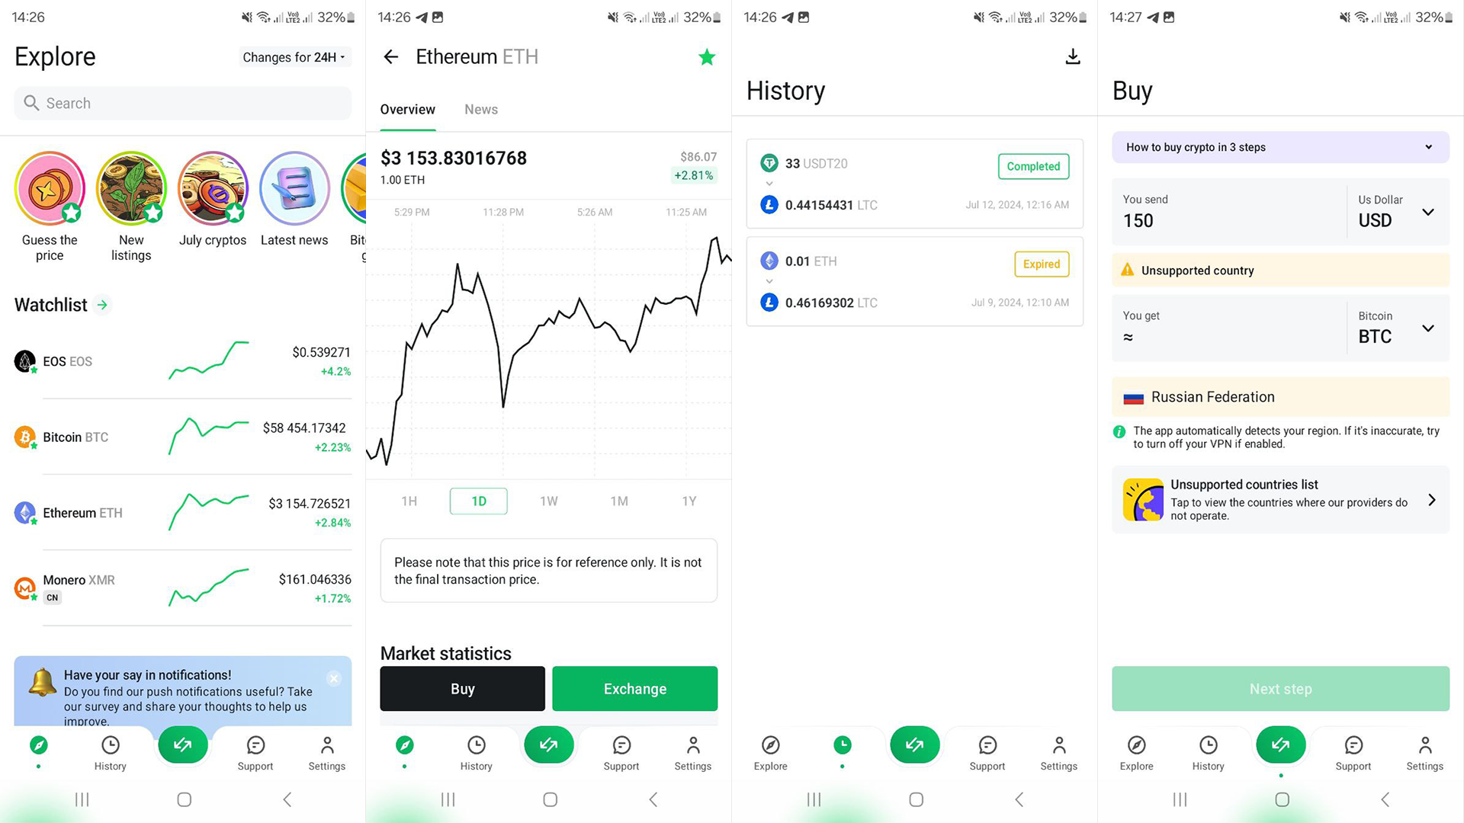Select the Overview tab on ETH

pos(407,108)
